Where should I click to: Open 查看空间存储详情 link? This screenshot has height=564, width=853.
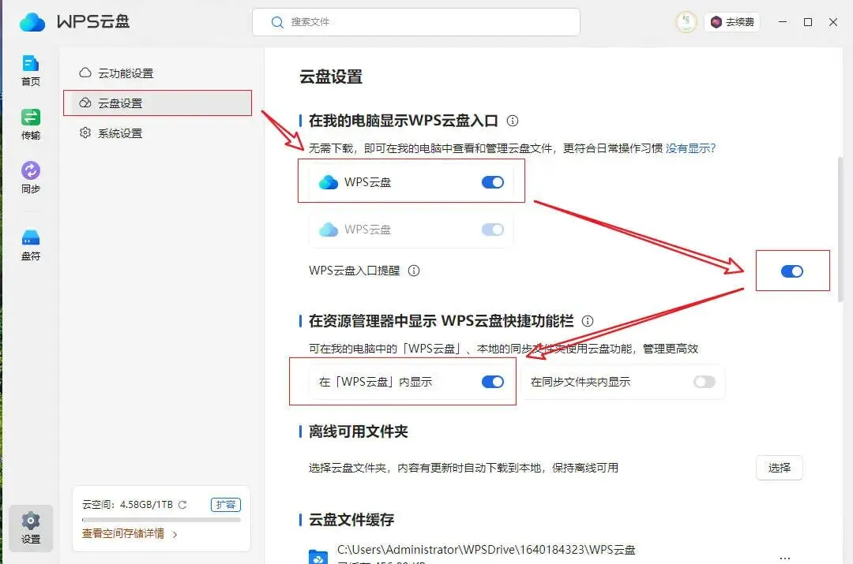tap(123, 533)
